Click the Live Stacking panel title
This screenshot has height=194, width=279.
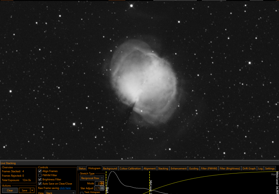coord(8,163)
